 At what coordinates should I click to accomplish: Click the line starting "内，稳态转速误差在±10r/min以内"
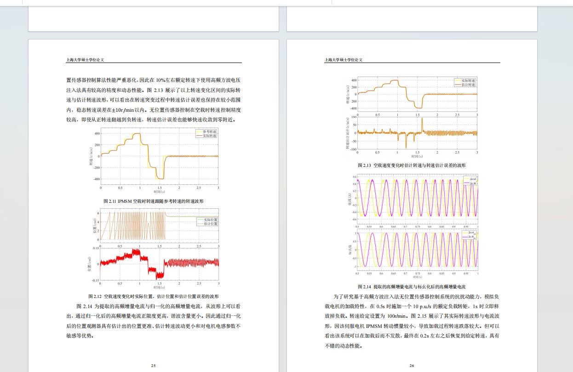point(154,110)
